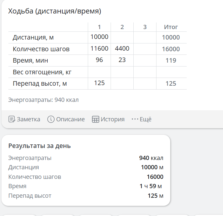Click the empty Перепад высот cell in set 2
The image size is (223, 216).
(x=122, y=84)
